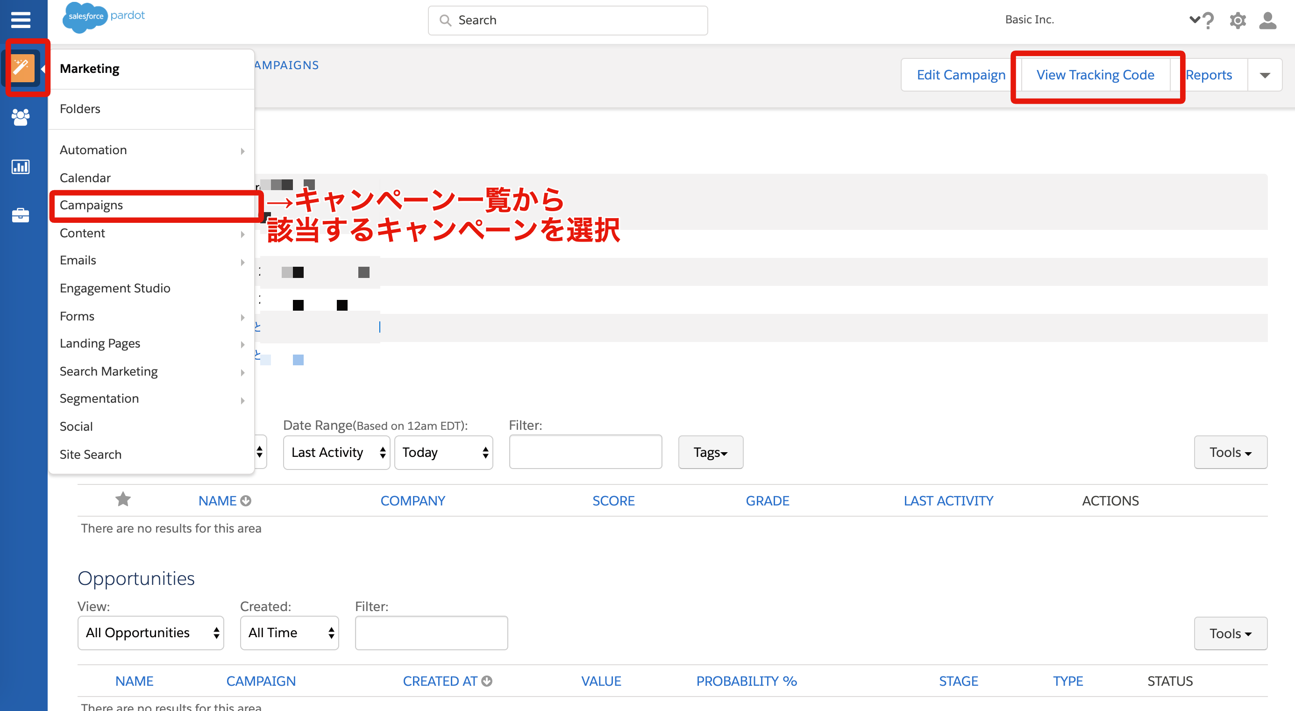This screenshot has height=711, width=1295.
Task: Sort prospects by LAST ACTIVITY column
Action: [948, 501]
